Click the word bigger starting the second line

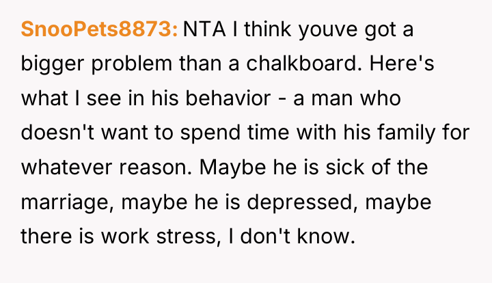coord(53,64)
